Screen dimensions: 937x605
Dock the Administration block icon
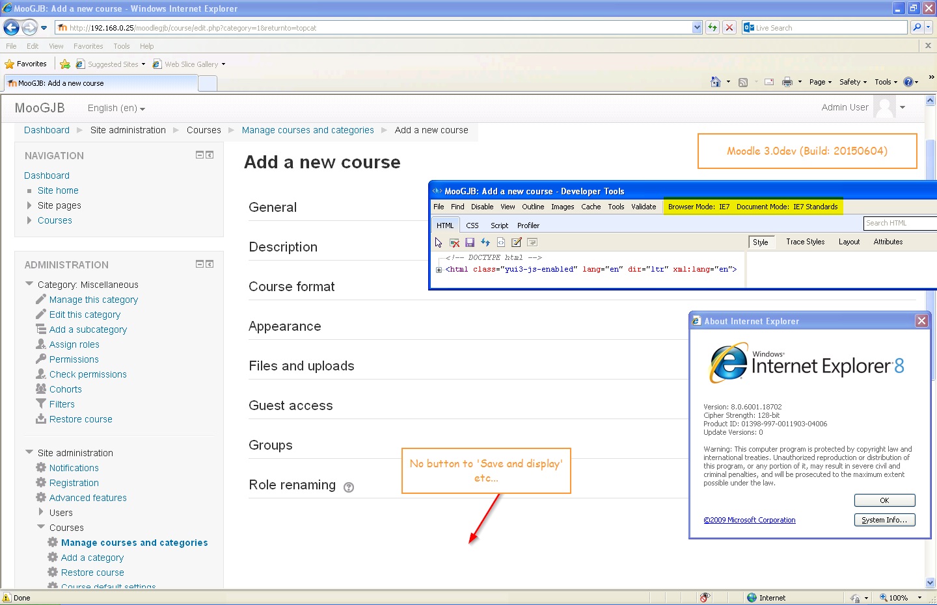click(x=210, y=264)
